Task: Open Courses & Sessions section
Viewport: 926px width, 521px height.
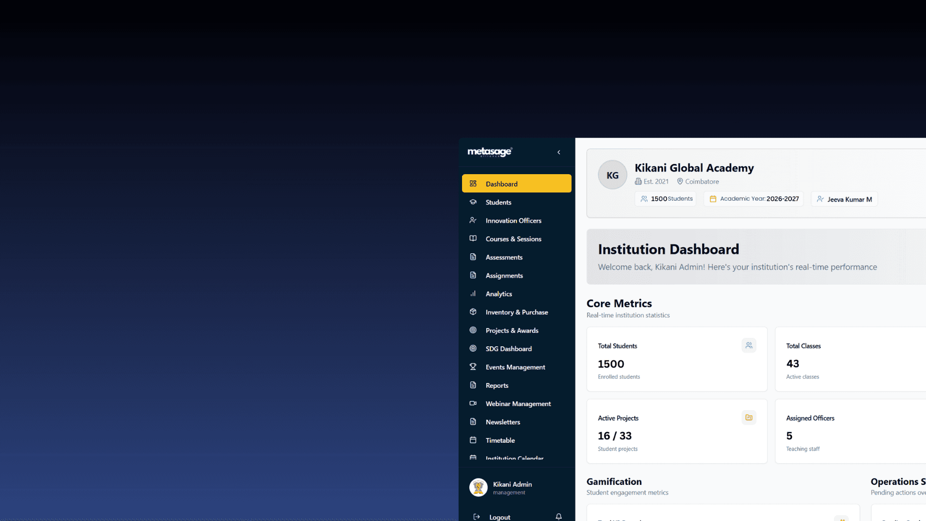Action: click(x=513, y=239)
